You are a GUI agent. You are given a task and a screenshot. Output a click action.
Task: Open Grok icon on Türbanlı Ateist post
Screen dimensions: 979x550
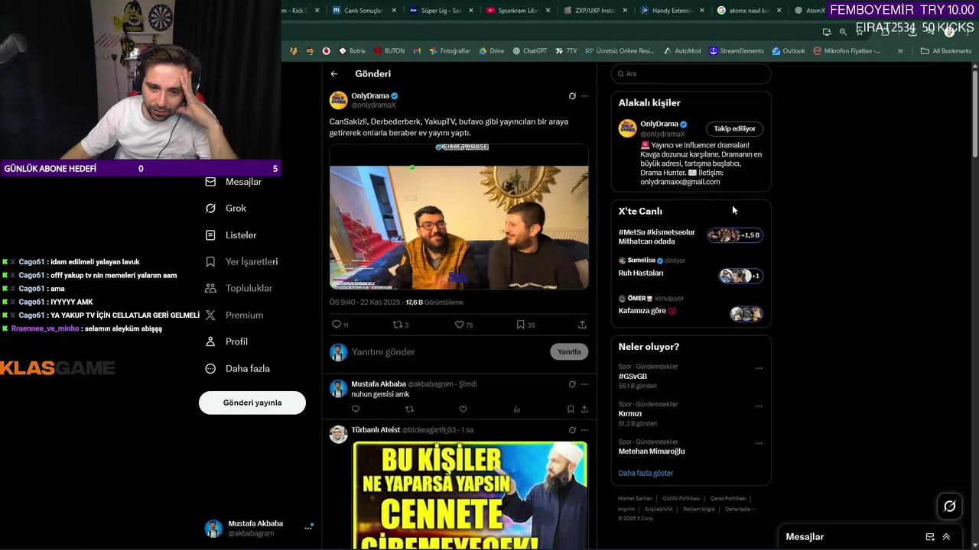(572, 430)
